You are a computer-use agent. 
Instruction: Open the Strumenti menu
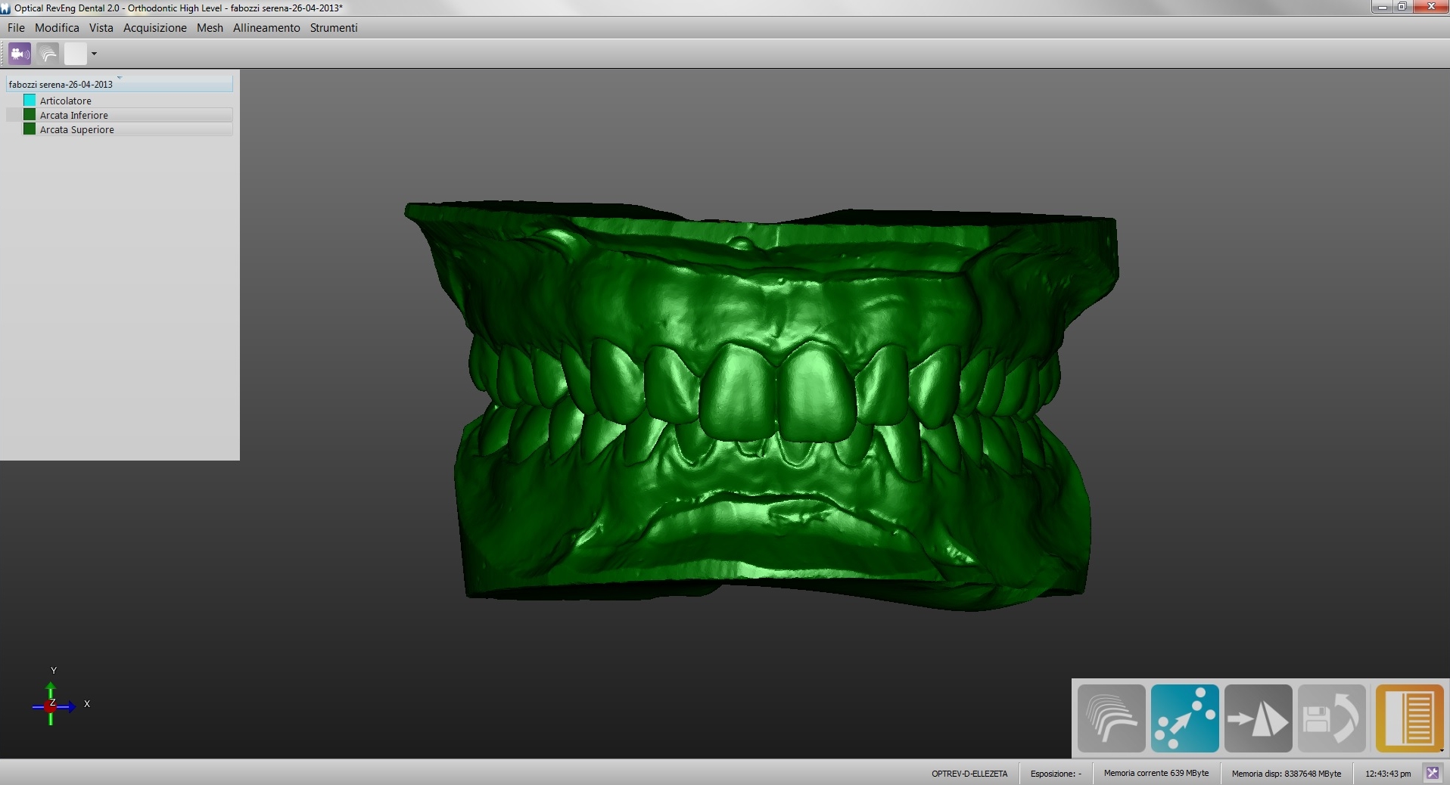point(334,28)
